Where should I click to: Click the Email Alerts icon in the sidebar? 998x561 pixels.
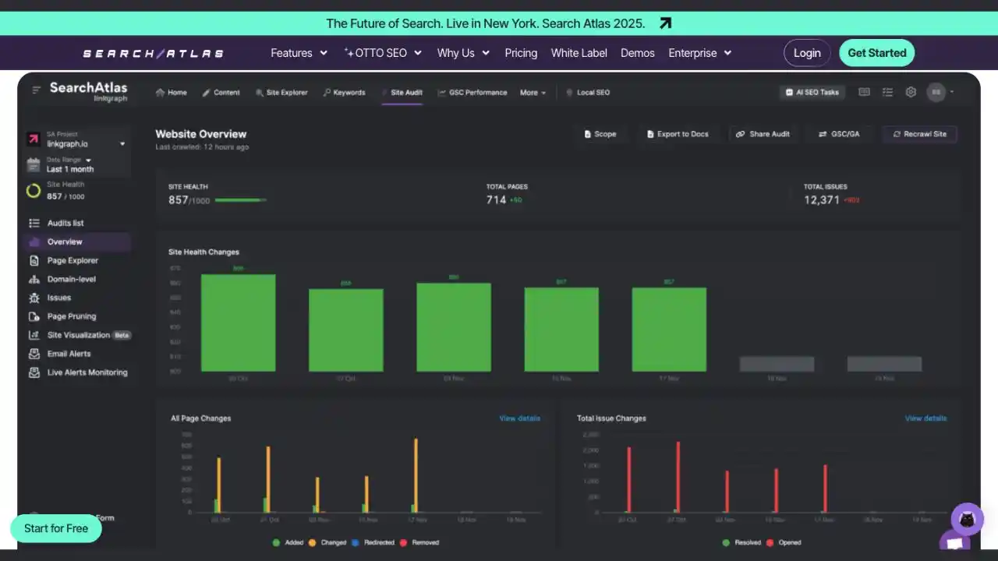tap(34, 354)
